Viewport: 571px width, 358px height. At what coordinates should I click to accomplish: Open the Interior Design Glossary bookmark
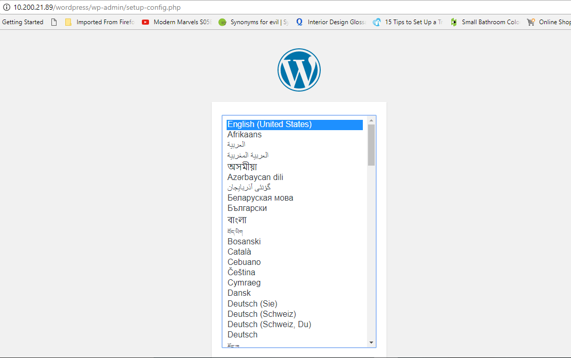click(331, 22)
